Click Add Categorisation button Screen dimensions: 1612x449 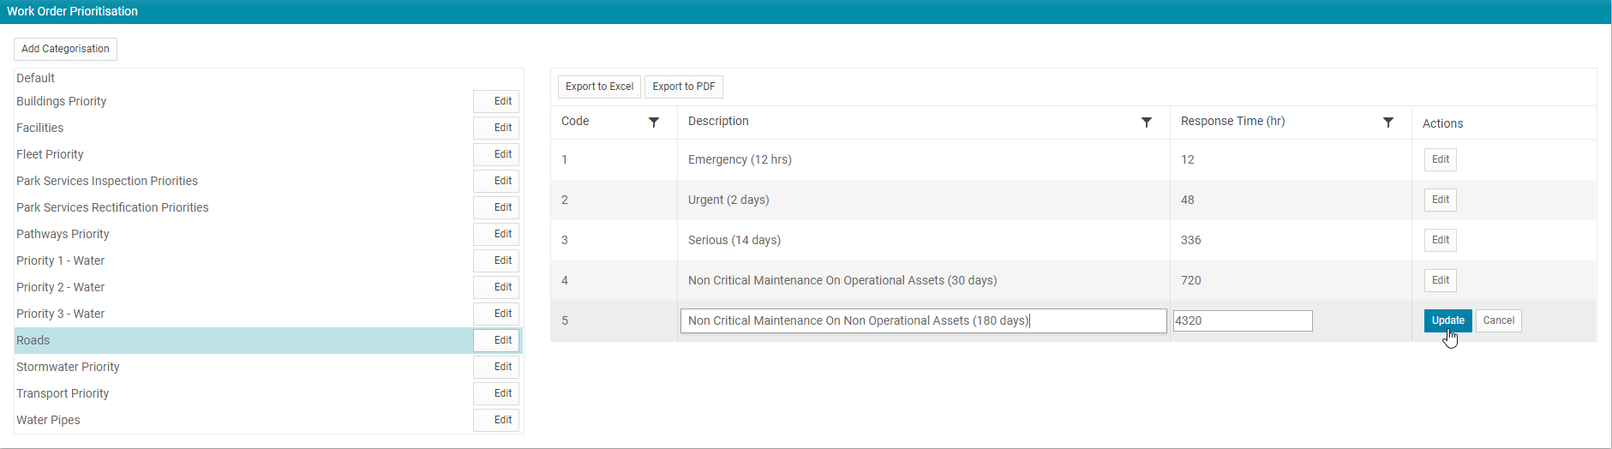coord(65,49)
